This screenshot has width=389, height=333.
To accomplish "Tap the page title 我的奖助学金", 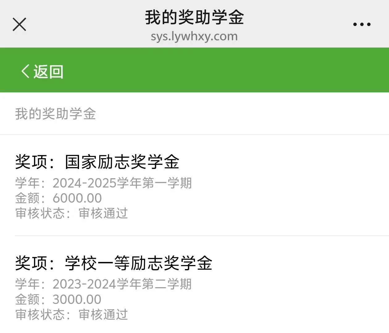I will click(194, 17).
